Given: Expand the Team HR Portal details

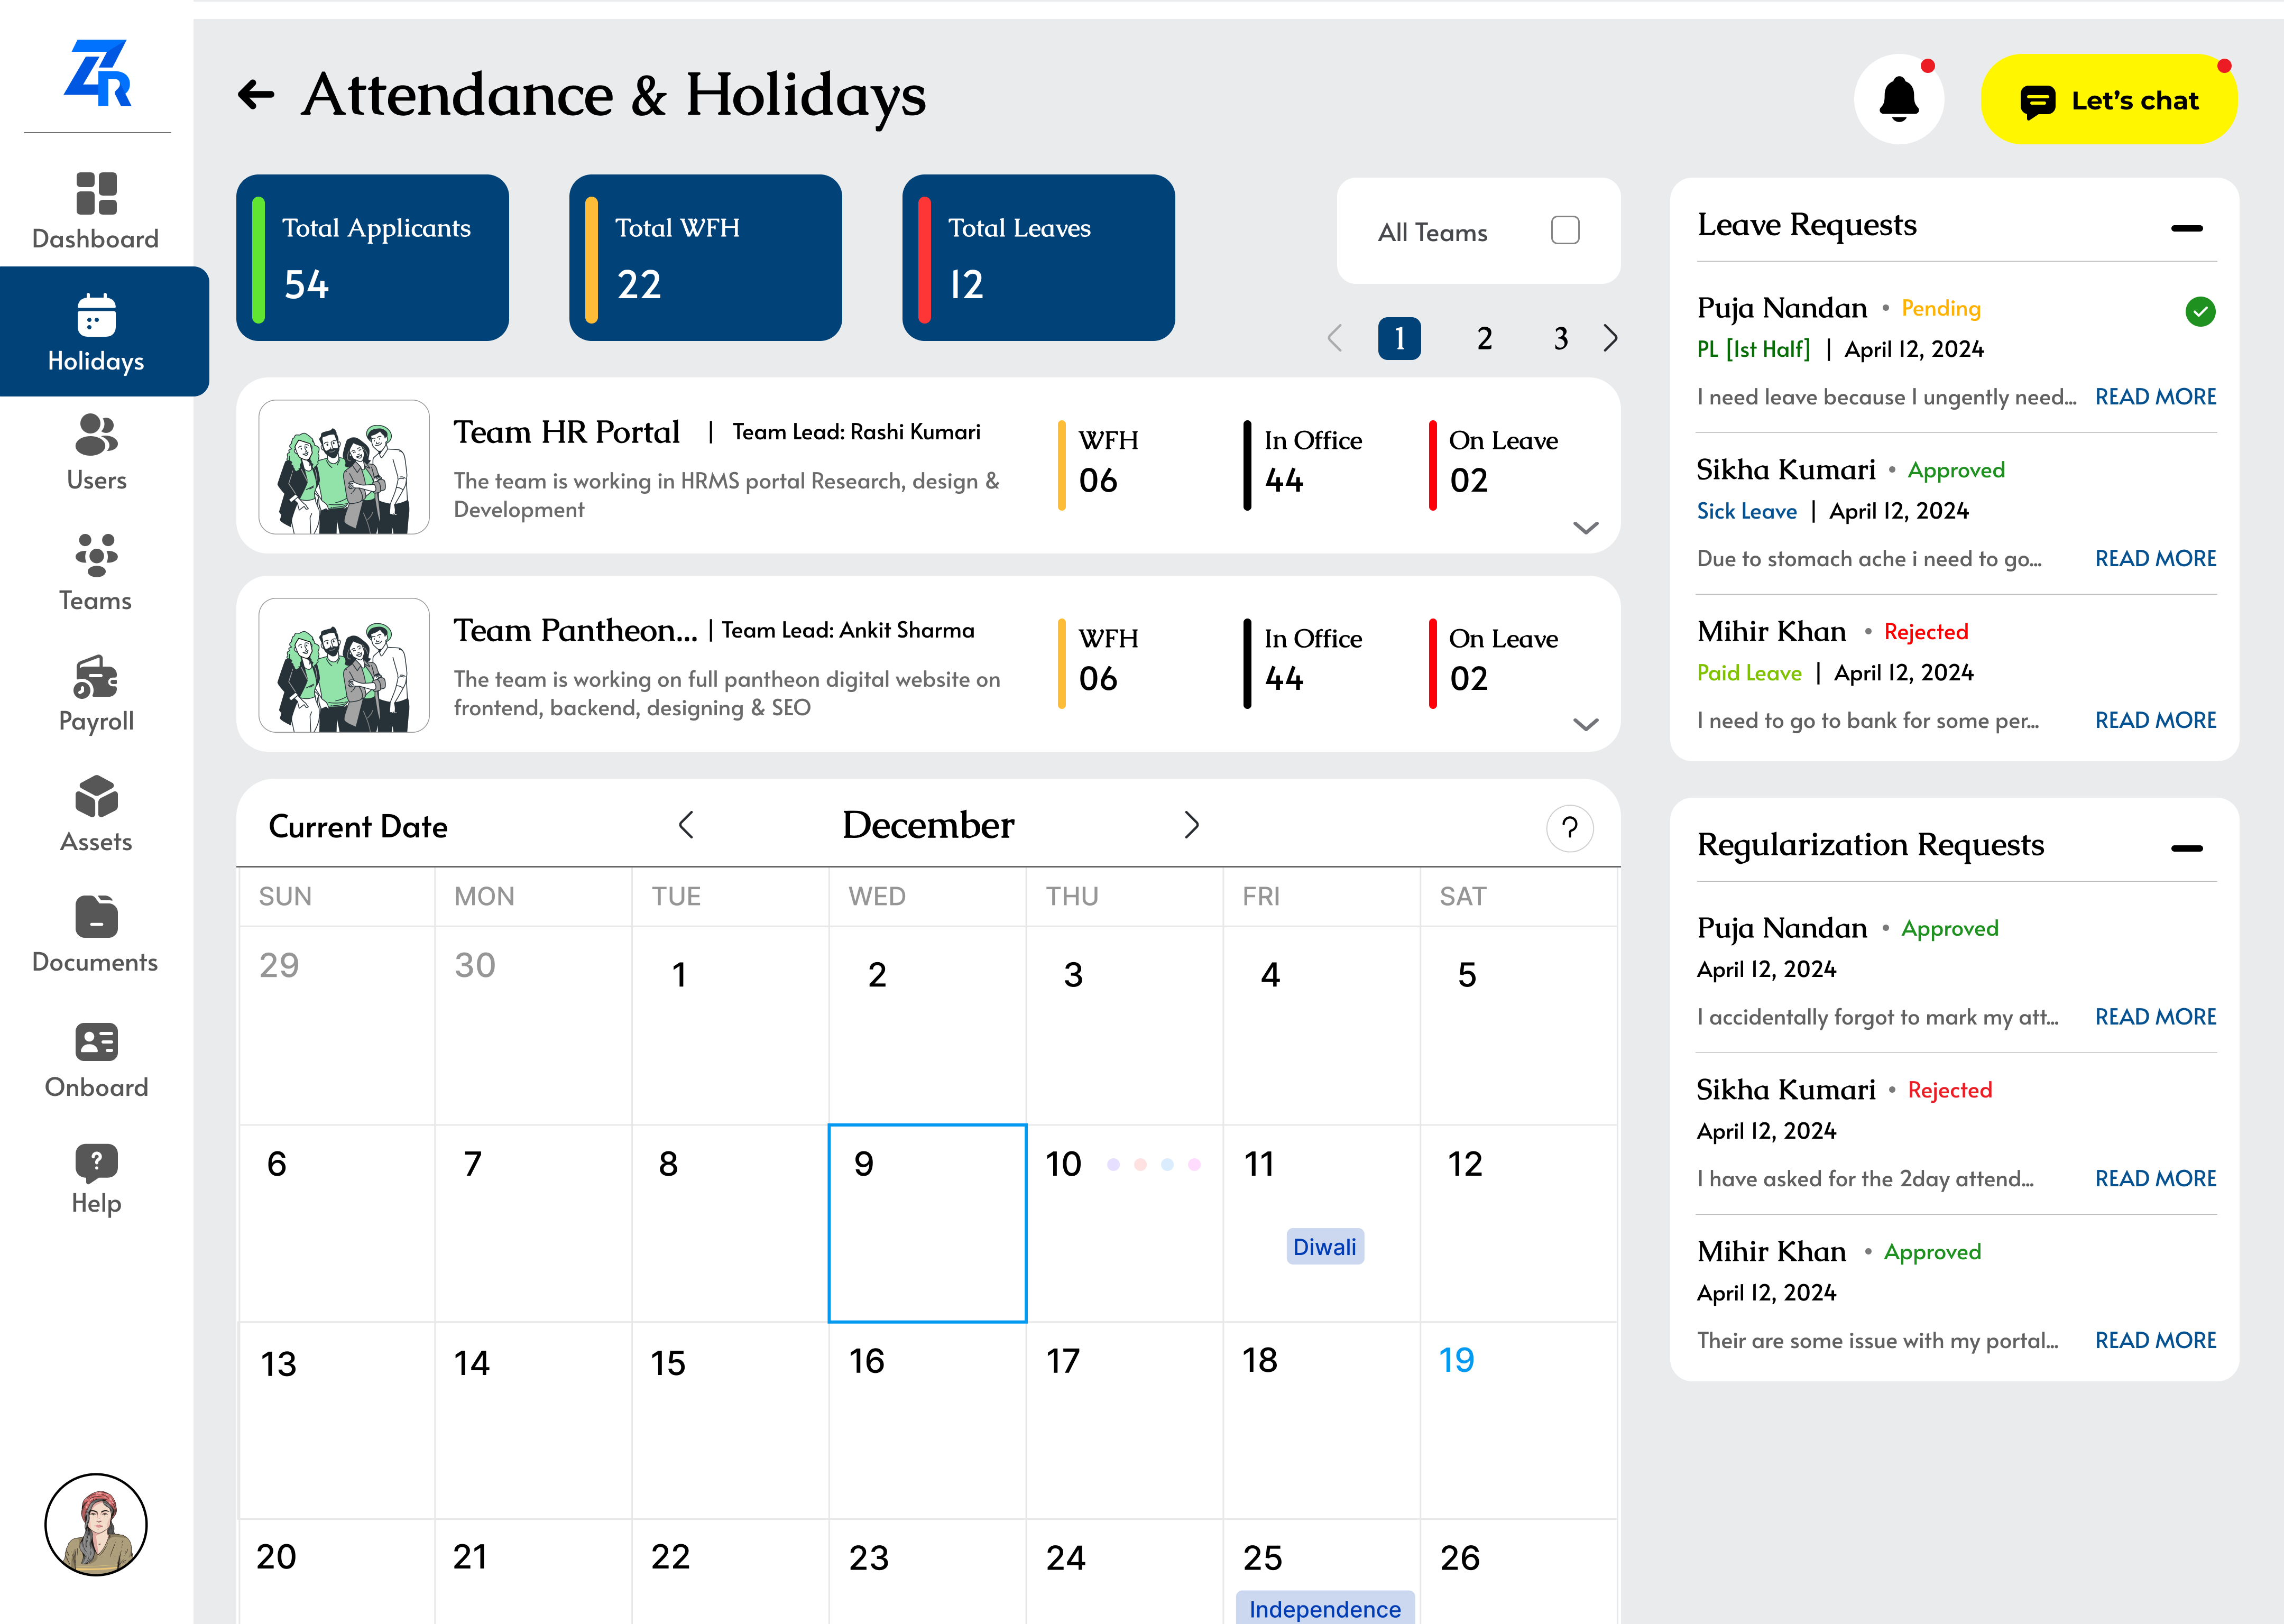Looking at the screenshot, I should (1585, 527).
